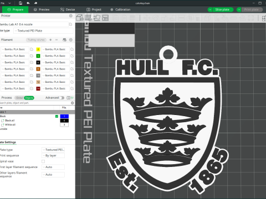Click the redo arrow icon
This screenshot has width=266, height=199.
(35, 3)
